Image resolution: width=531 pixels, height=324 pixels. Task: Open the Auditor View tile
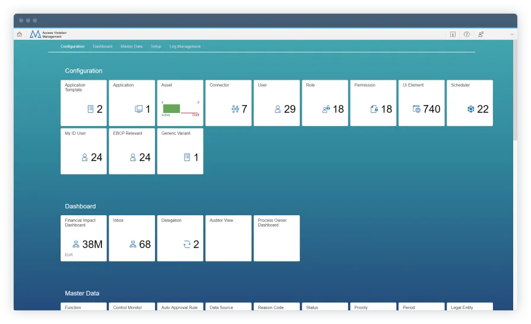(228, 238)
